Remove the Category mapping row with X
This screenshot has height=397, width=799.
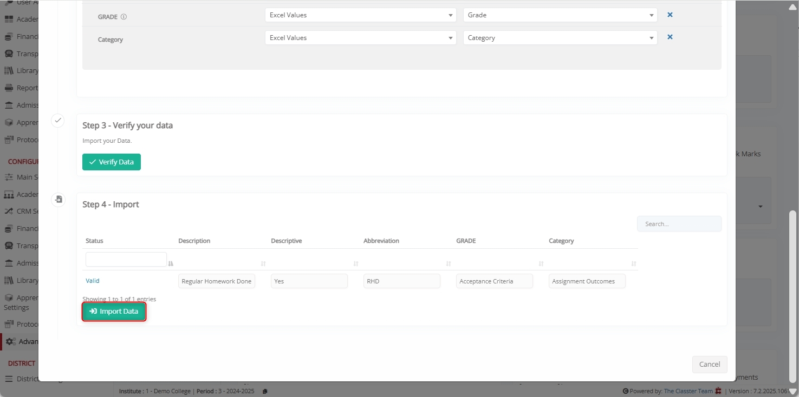coord(670,37)
